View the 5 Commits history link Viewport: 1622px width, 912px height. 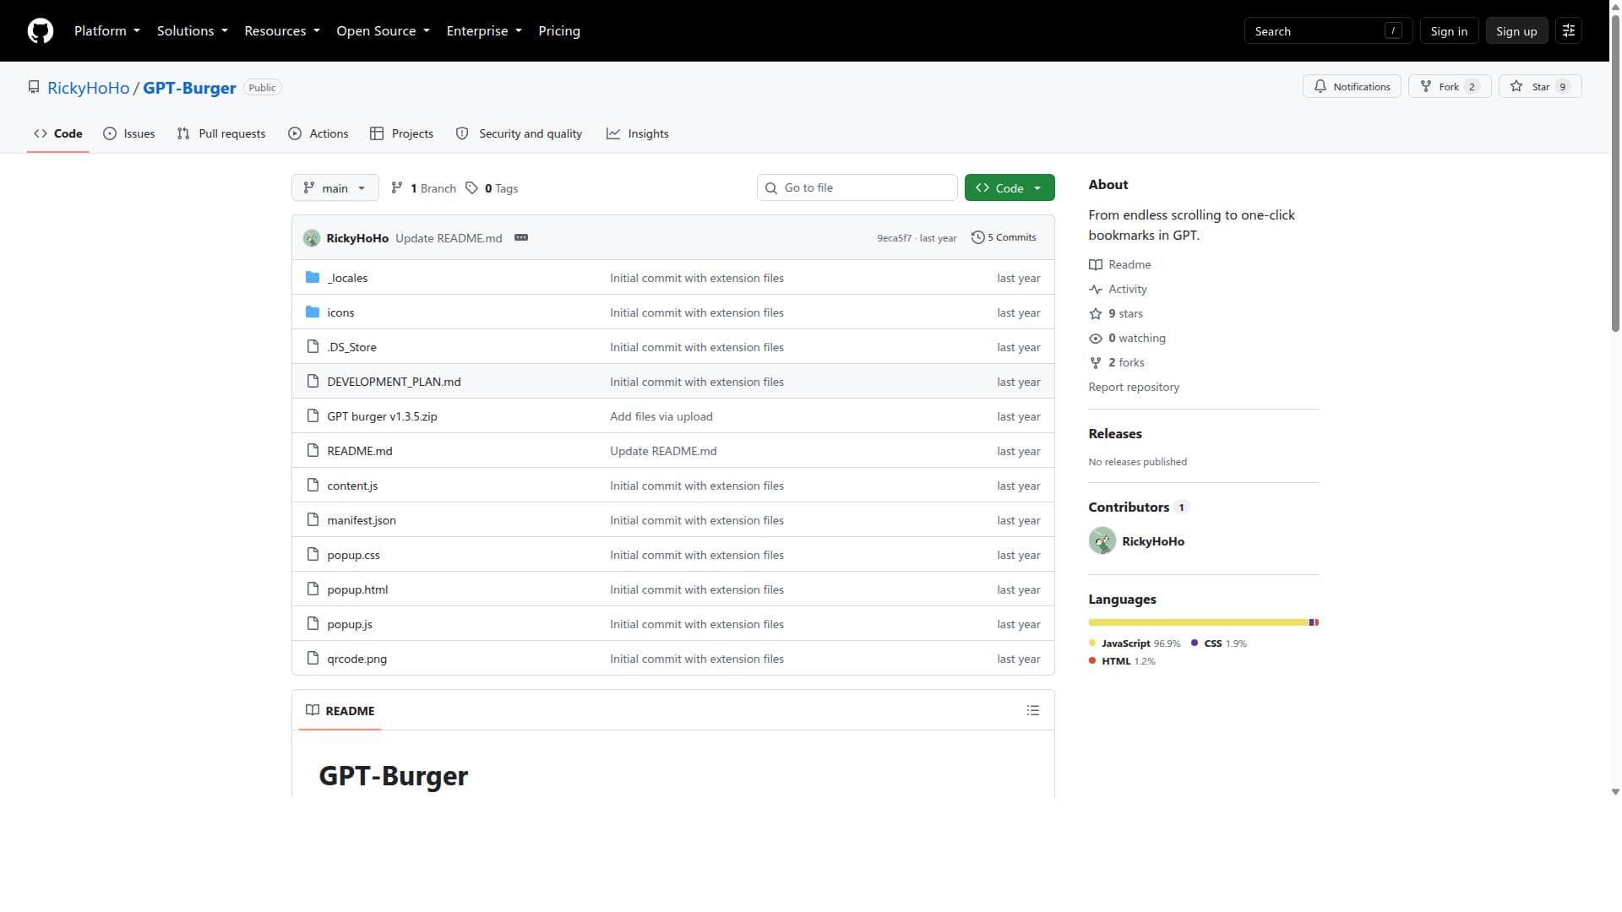pyautogui.click(x=1004, y=238)
